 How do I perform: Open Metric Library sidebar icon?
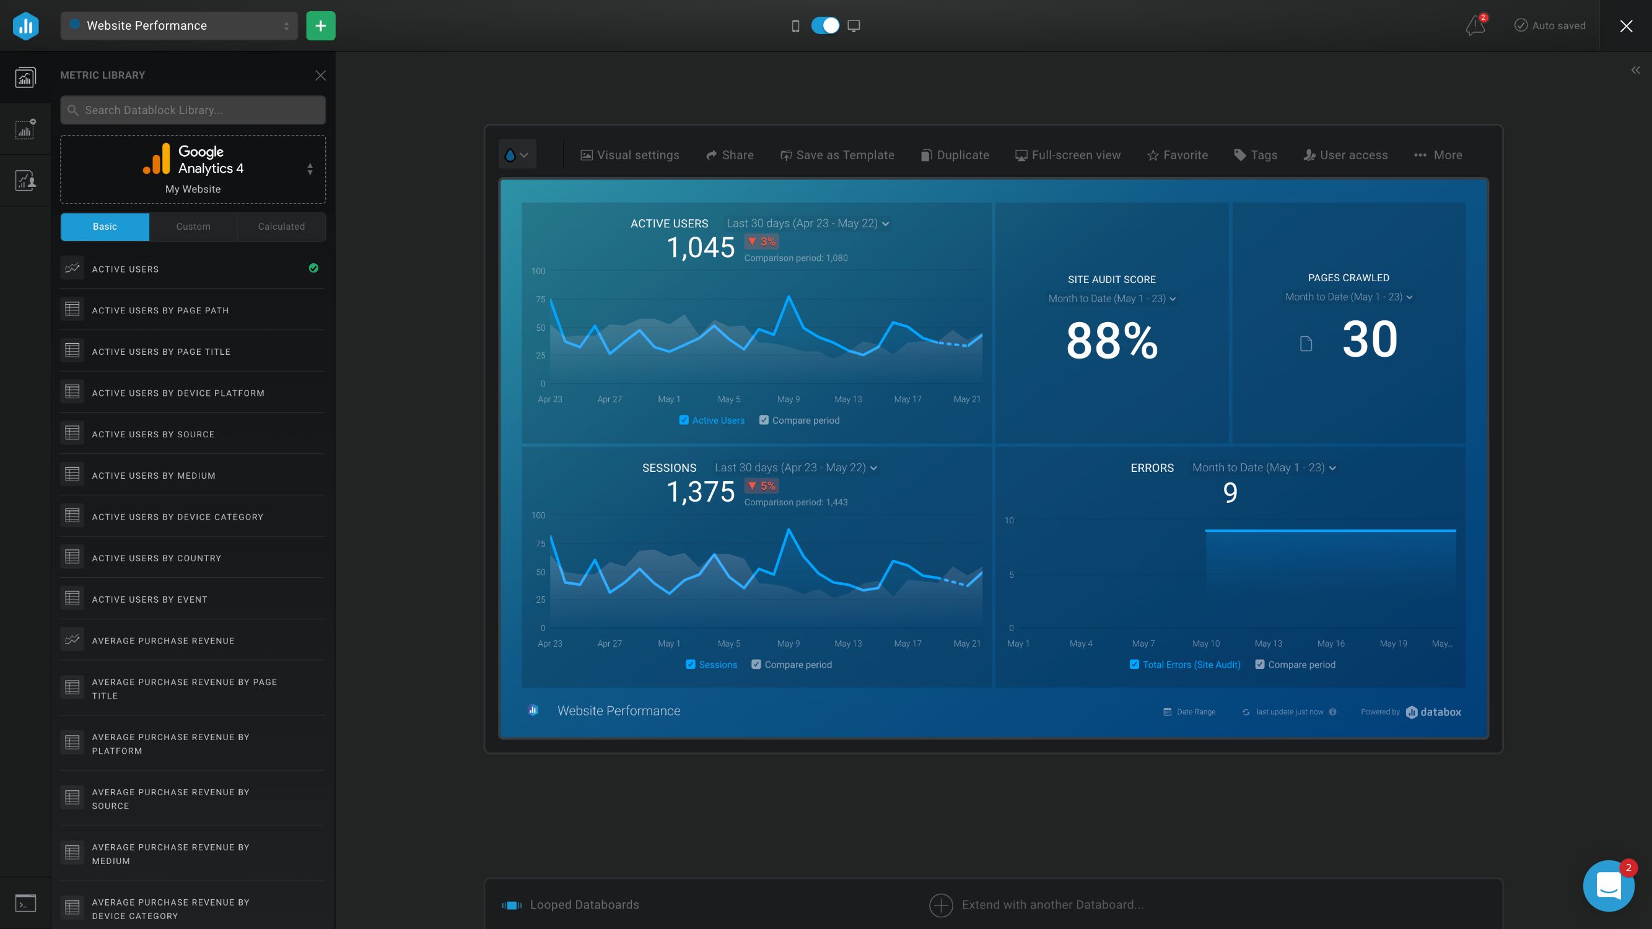25,77
